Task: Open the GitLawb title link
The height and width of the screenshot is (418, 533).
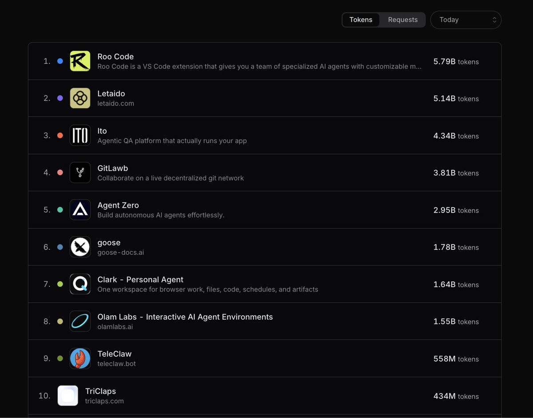Action: click(x=113, y=168)
